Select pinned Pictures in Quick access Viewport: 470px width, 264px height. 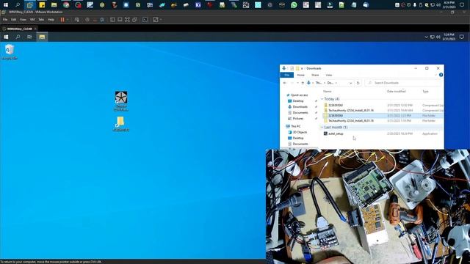(295, 119)
